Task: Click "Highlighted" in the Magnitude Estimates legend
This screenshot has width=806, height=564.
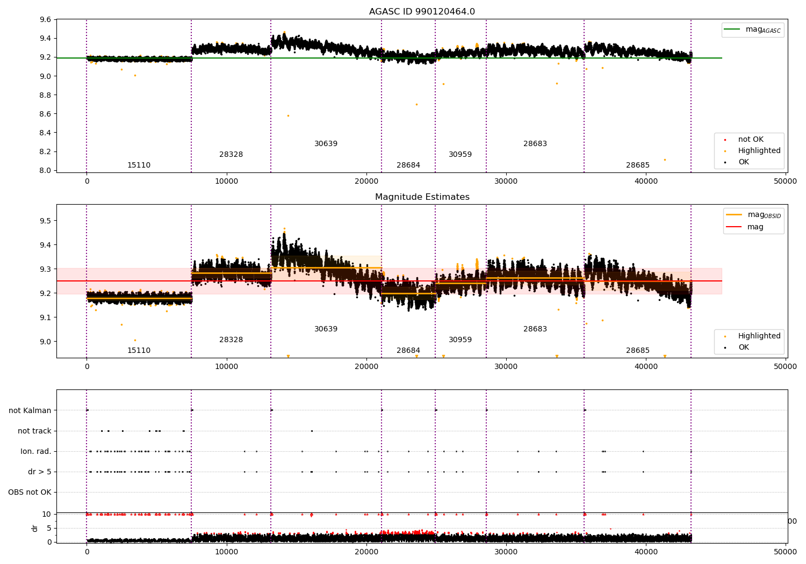Action: 759,336
